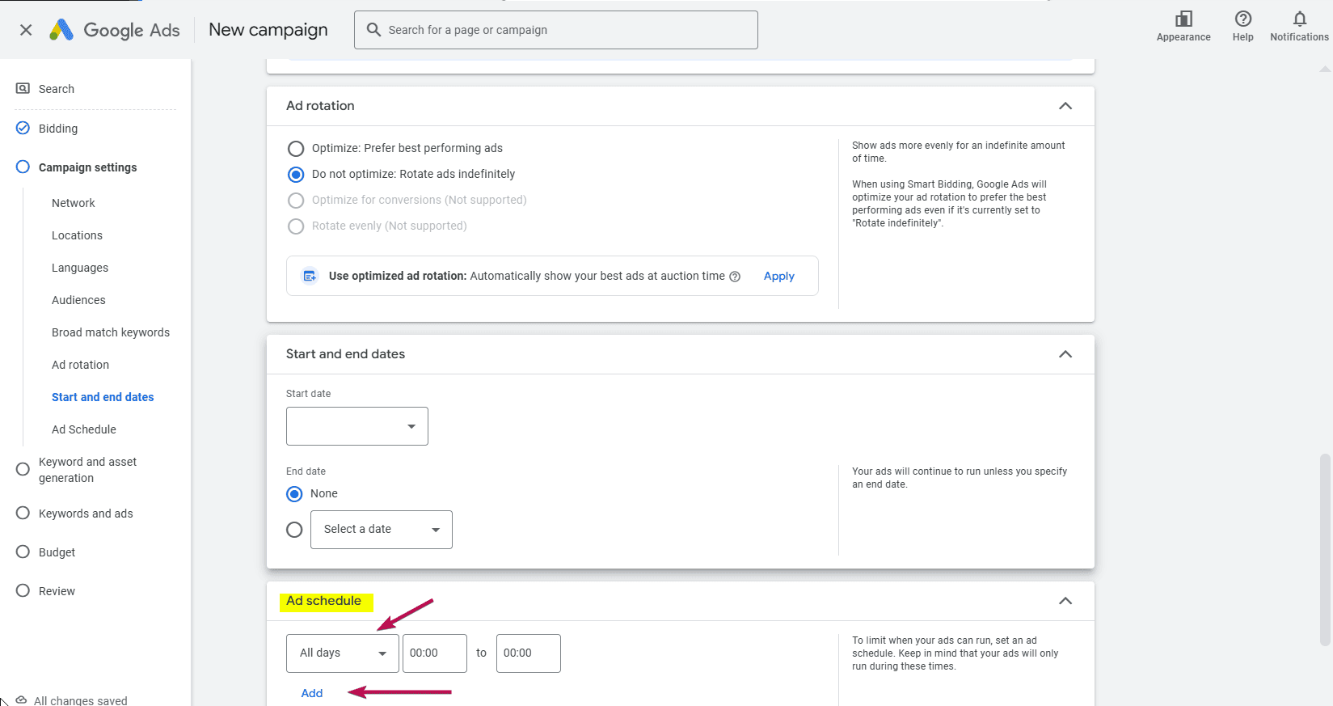Click Add under the ad schedule
Viewport: 1333px width, 706px height.
point(312,693)
